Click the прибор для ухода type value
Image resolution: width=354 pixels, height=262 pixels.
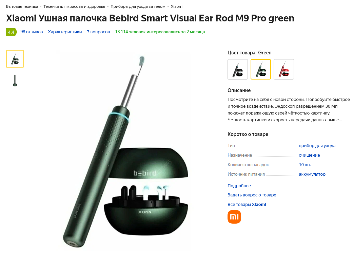pyautogui.click(x=317, y=146)
